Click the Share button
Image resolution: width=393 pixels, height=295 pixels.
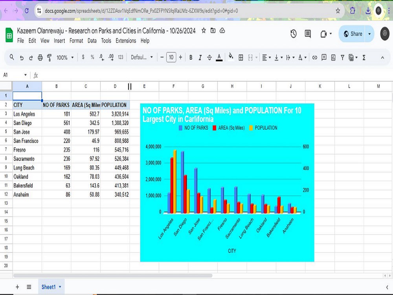tap(353, 34)
